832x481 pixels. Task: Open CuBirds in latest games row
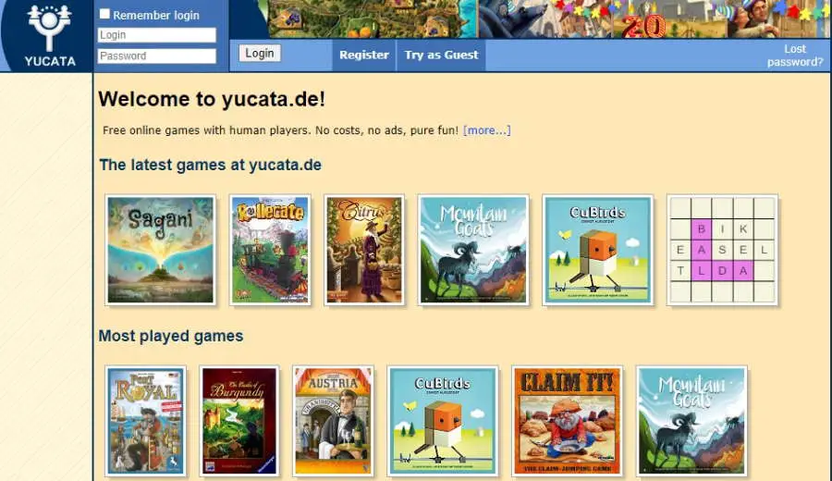pos(597,250)
